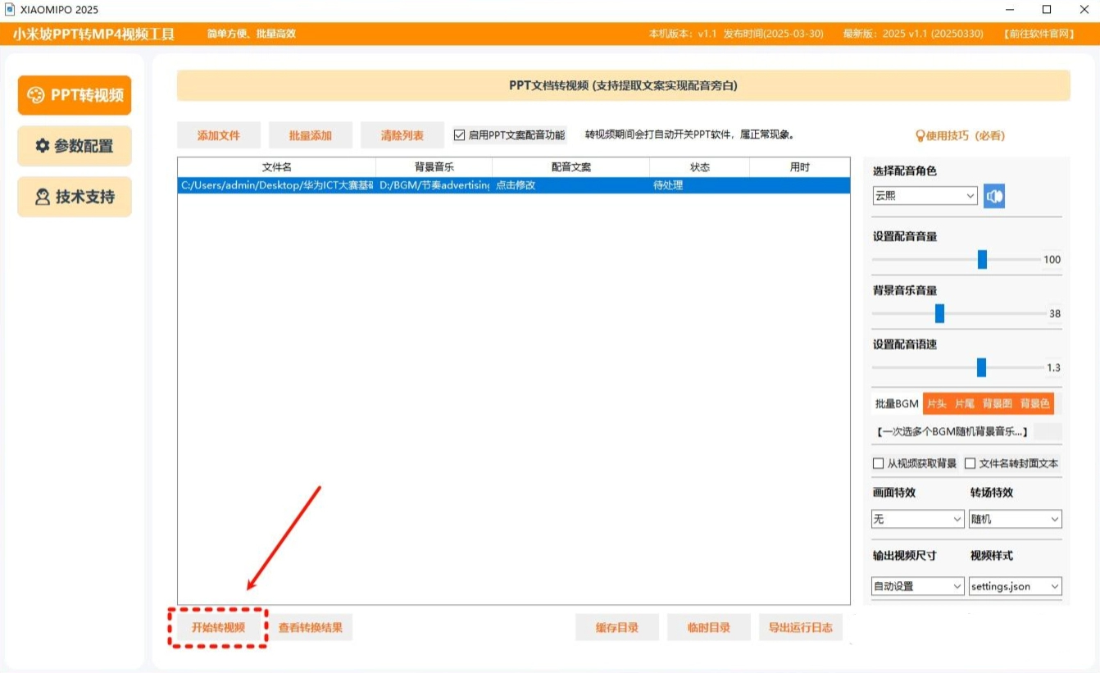Expand the 输出视频尺寸 dropdown
The height and width of the screenshot is (673, 1100).
pos(918,586)
